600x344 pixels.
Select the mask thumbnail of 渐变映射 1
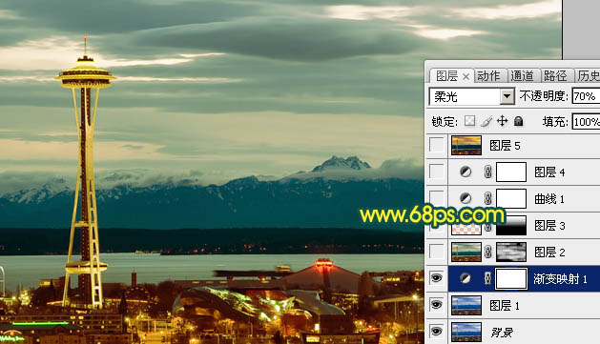(511, 278)
